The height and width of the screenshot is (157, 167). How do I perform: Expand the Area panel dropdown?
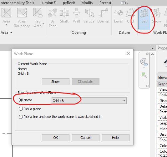[x=11, y=33]
